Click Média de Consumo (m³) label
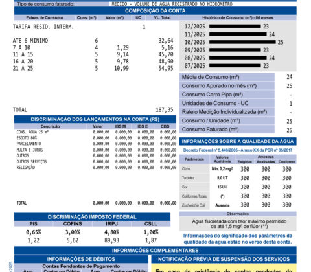The width and height of the screenshot is (311, 272). pyautogui.click(x=211, y=77)
